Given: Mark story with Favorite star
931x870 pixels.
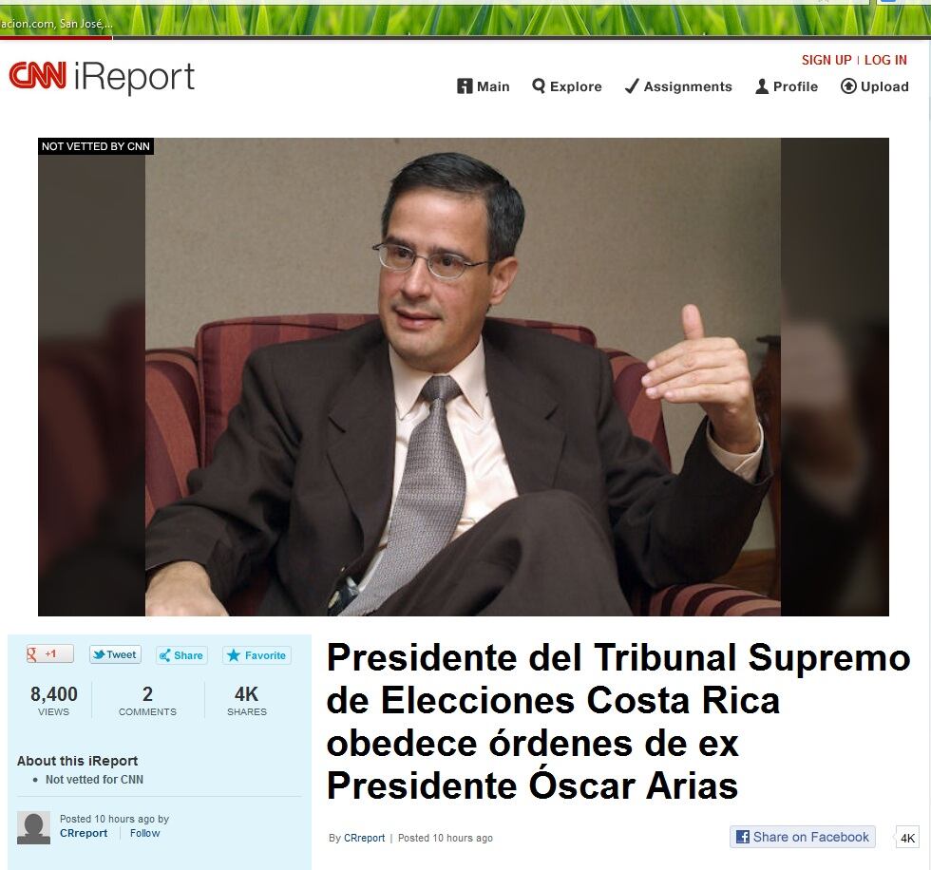Looking at the screenshot, I should 256,655.
